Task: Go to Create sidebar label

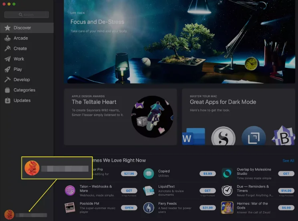Action: point(20,49)
